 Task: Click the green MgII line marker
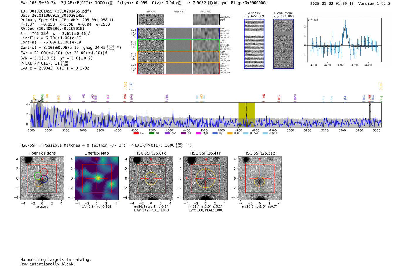(x=42, y=98)
